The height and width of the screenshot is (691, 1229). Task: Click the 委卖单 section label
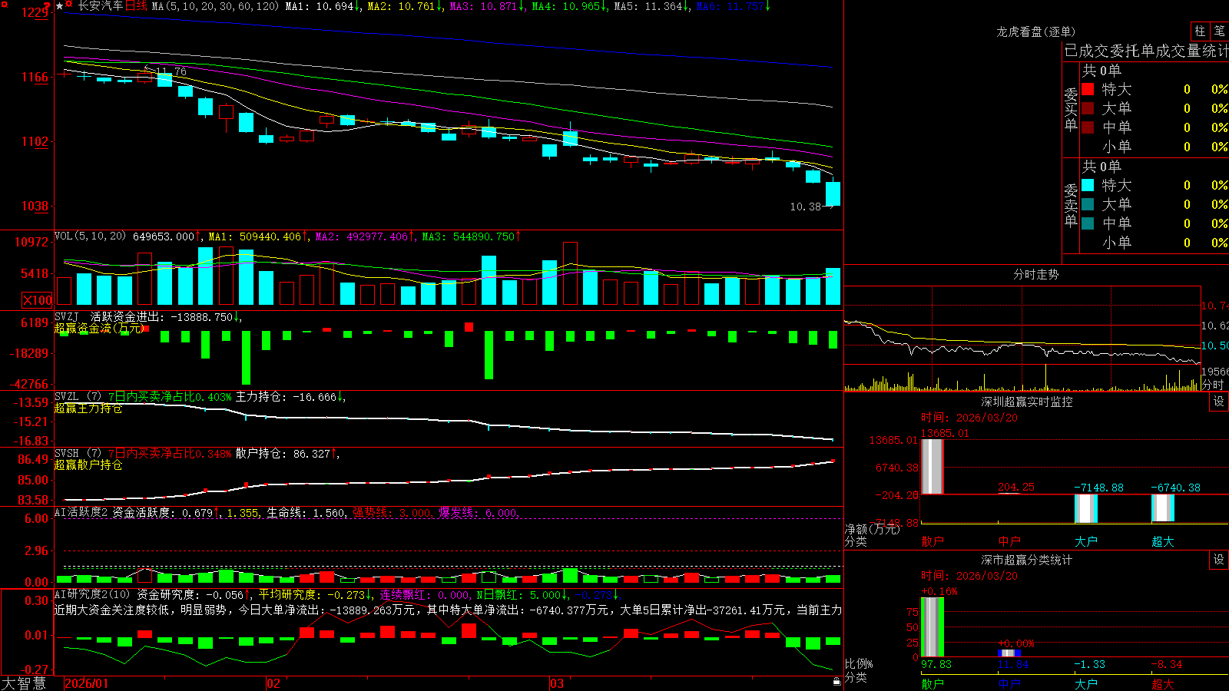click(x=1071, y=206)
